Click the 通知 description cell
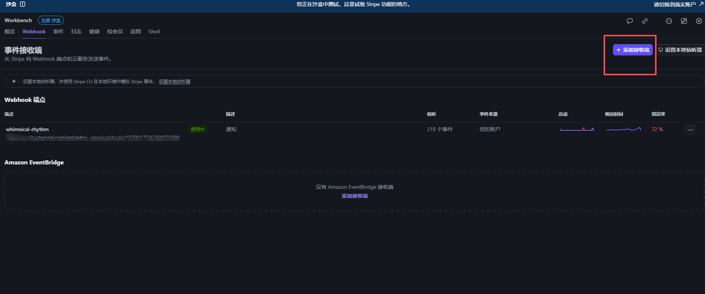This screenshot has height=294, width=705. [x=231, y=129]
